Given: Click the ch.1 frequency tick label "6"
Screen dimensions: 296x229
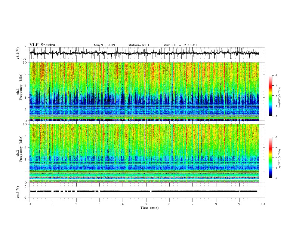Looking at the screenshot, I should [x=26, y=86].
